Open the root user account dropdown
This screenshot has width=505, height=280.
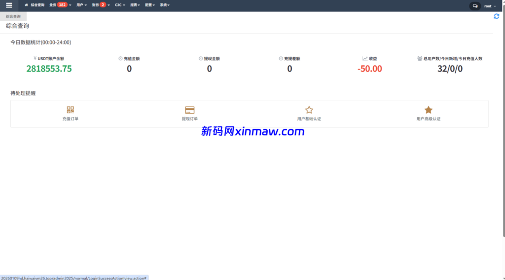click(490, 6)
